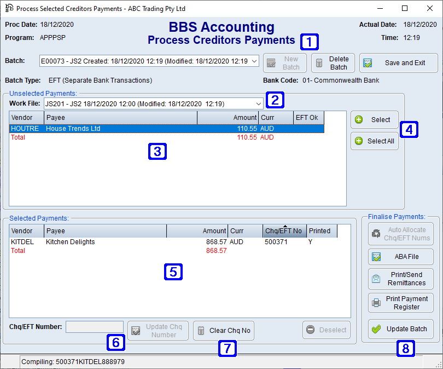Open the Work File dropdown
443x369 pixels.
pyautogui.click(x=259, y=103)
